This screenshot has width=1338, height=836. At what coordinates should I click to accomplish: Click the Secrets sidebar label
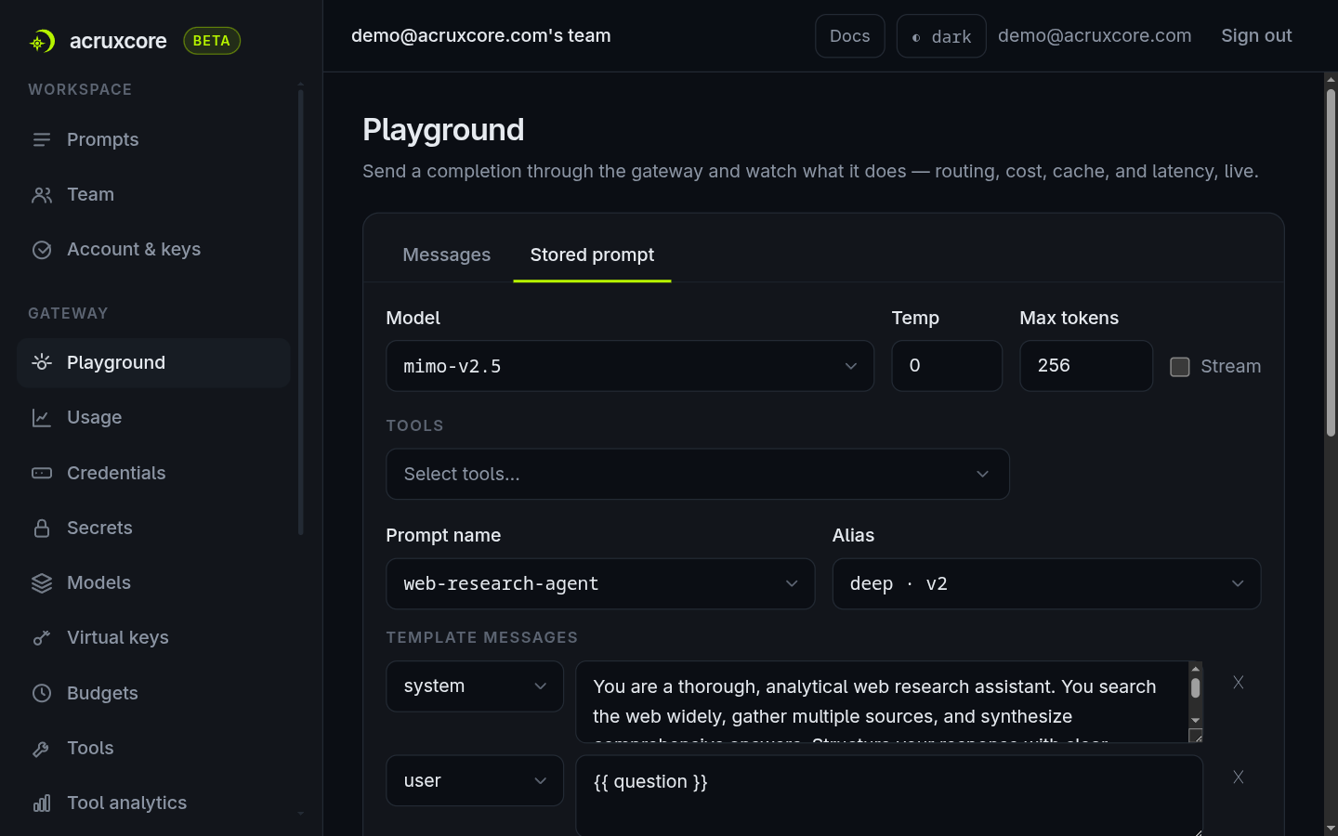coord(99,529)
